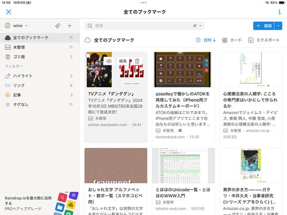
Task: Click title 心理療法家の人類学
Action: tap(250, 100)
